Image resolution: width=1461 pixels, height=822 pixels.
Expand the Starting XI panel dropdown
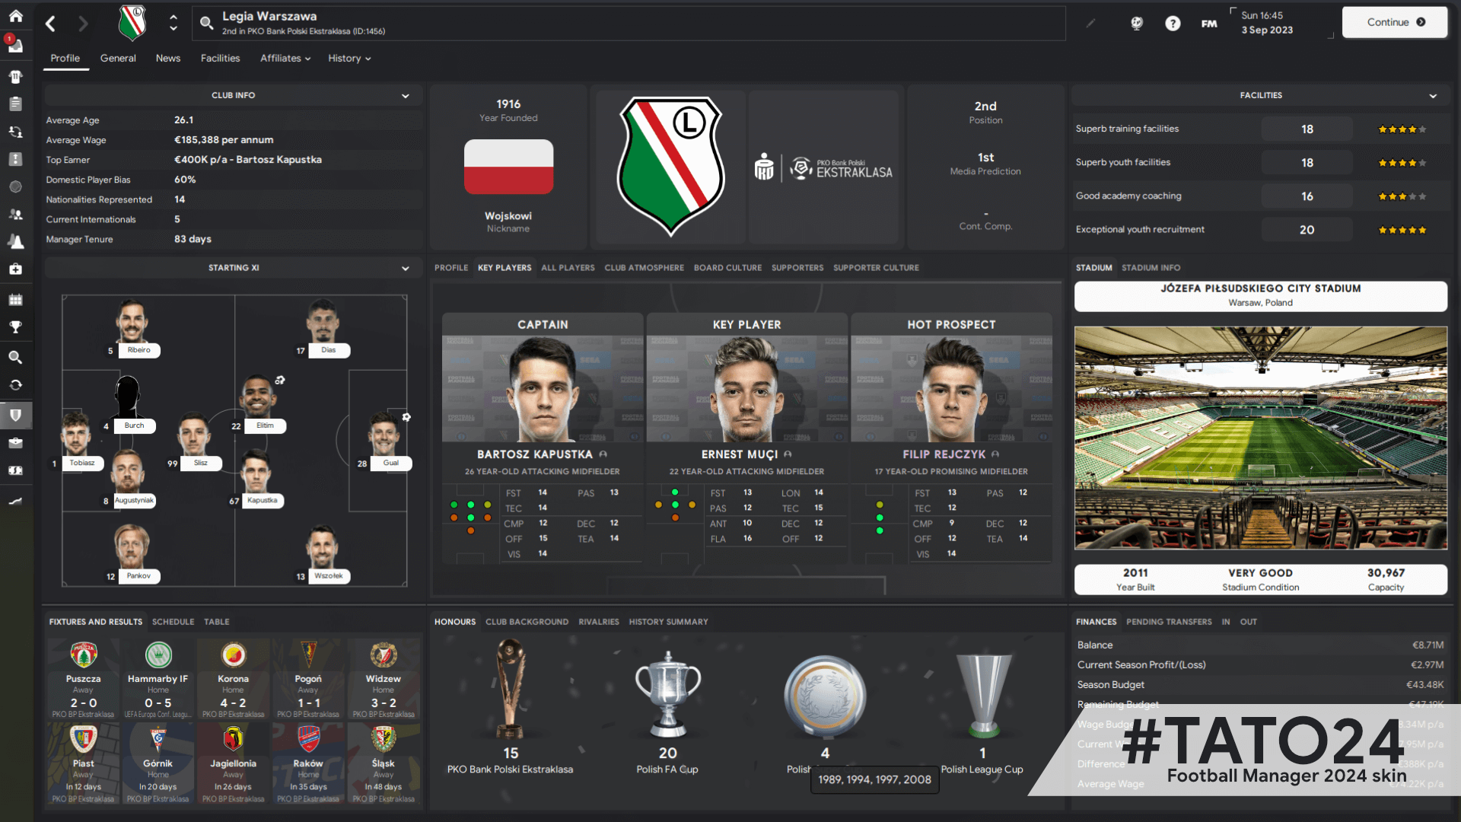[x=406, y=268]
